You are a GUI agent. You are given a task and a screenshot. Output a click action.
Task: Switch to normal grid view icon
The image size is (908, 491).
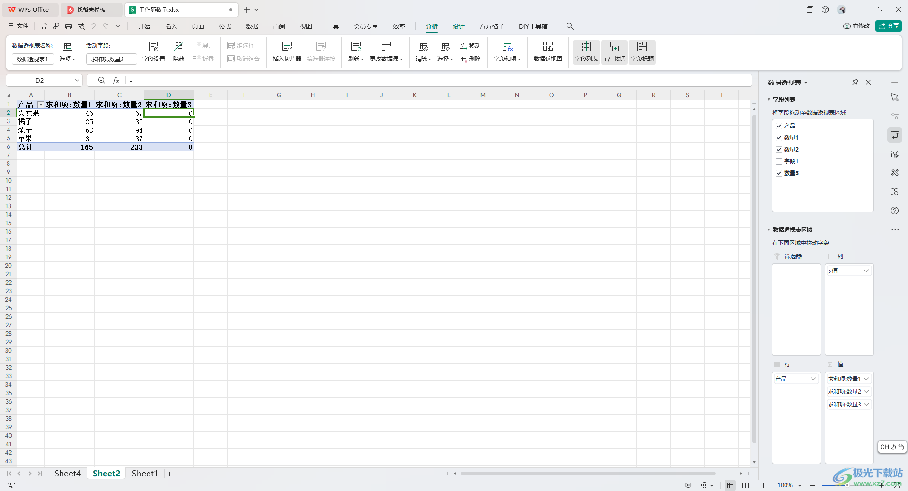[x=731, y=485]
